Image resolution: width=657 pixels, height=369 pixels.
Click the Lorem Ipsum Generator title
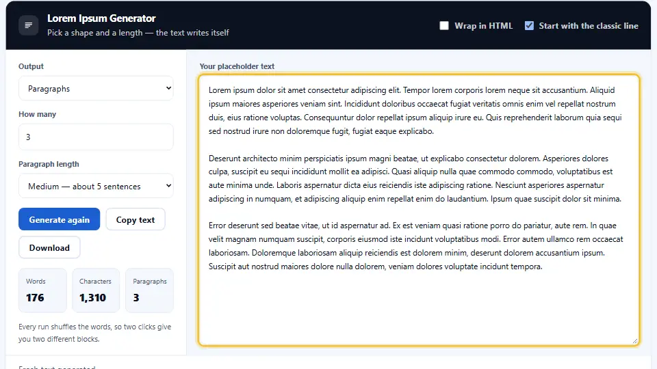101,18
